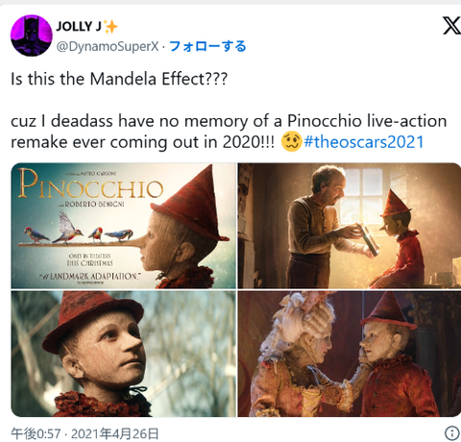Open JOLLY J's purple profile avatar
The width and height of the screenshot is (461, 442).
[31, 36]
